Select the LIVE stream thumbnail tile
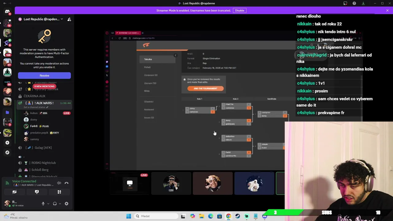 [x=130, y=184]
